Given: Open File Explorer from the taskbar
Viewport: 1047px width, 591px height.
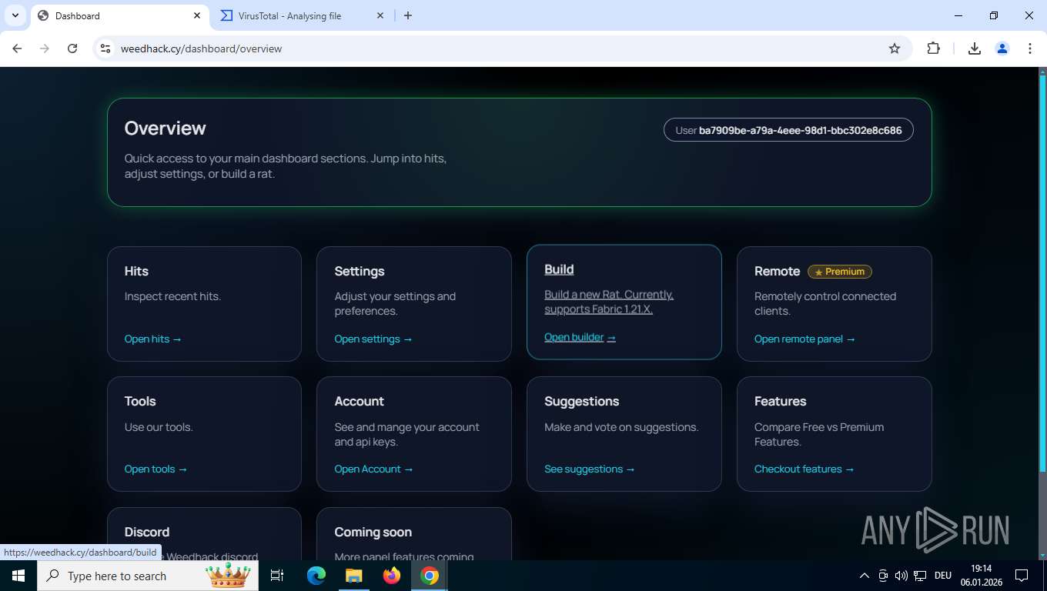Looking at the screenshot, I should [x=353, y=576].
